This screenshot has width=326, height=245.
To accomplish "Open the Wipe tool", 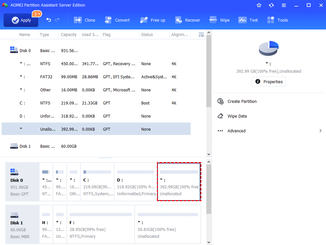I will pos(219,20).
